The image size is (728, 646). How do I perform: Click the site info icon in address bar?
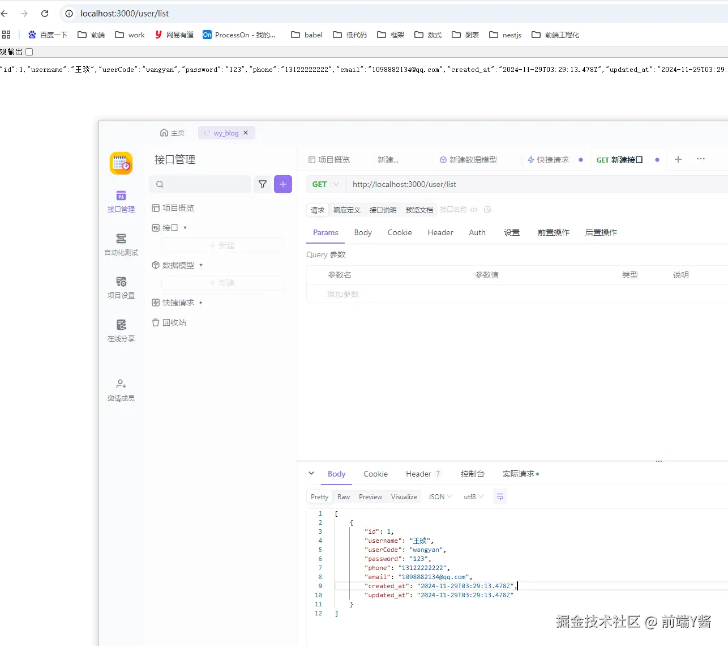69,14
